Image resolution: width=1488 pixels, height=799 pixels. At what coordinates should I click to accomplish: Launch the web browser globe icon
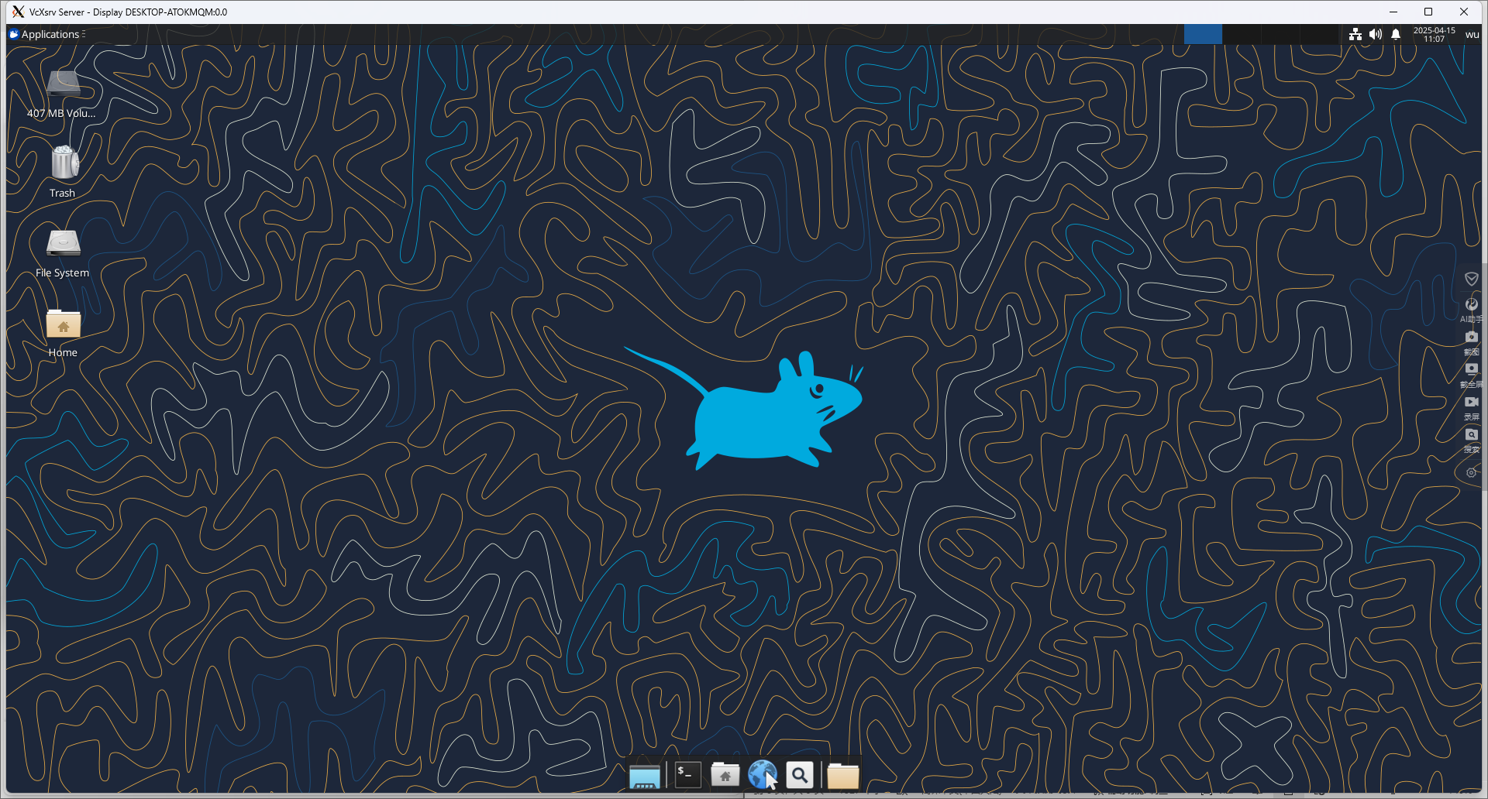click(763, 774)
